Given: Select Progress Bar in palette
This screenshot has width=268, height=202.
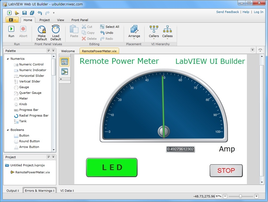Looking at the screenshot, I should point(26,110).
